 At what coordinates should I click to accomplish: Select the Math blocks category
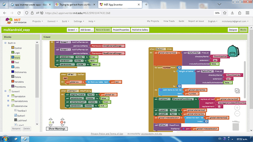(x=16, y=57)
